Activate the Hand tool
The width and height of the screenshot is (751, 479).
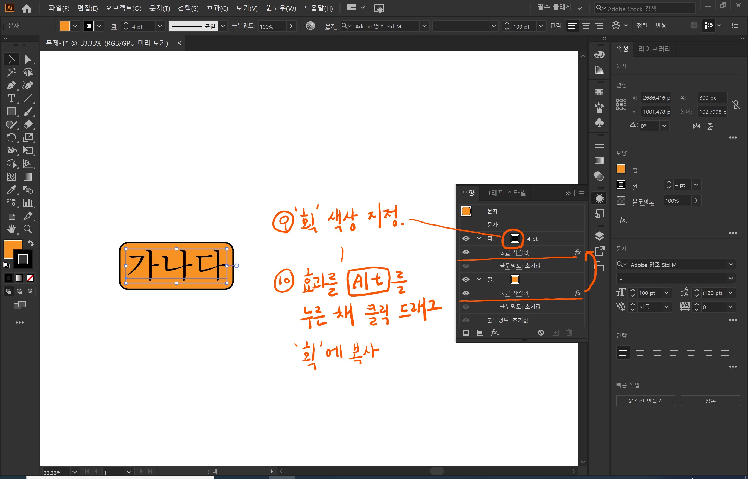pyautogui.click(x=11, y=229)
